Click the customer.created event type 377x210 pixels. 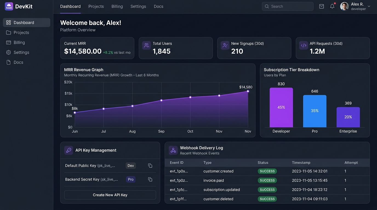tap(218, 171)
